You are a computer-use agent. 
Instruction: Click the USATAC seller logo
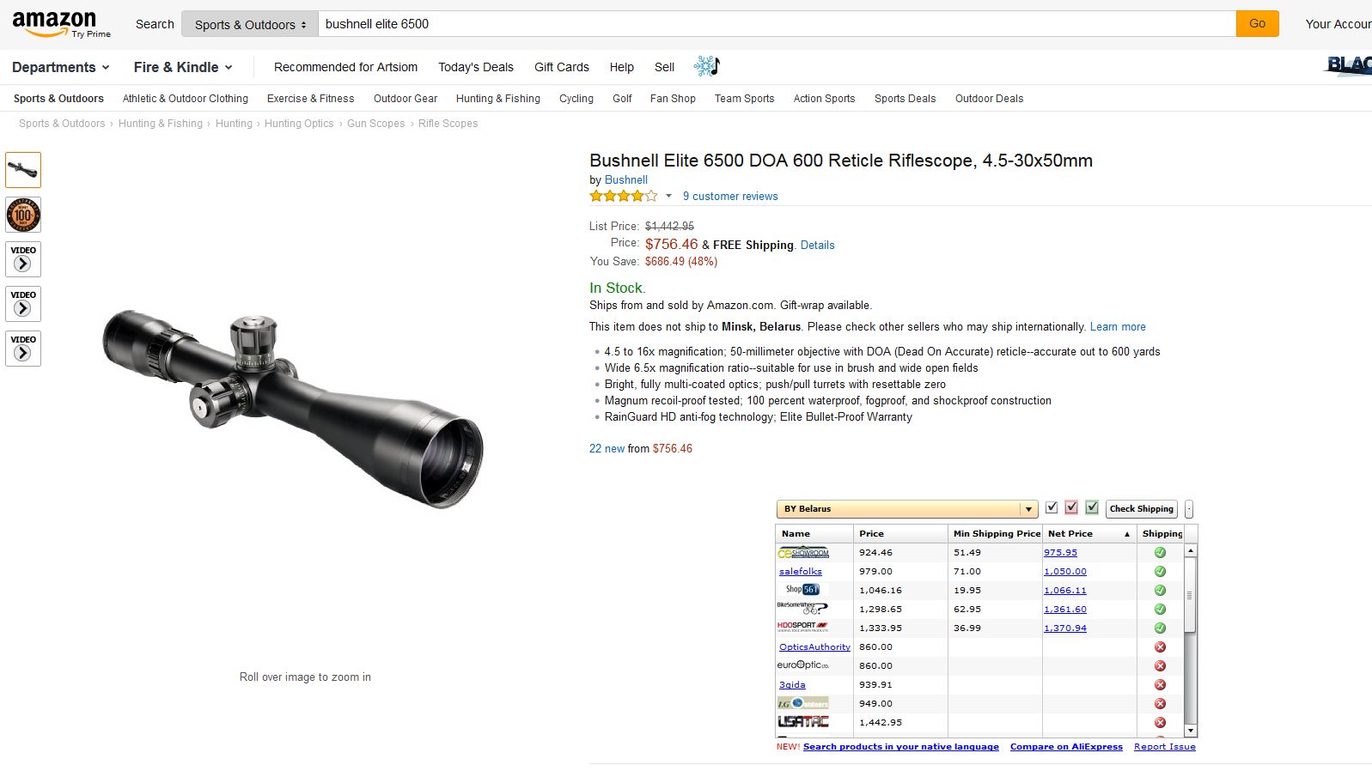click(x=803, y=722)
